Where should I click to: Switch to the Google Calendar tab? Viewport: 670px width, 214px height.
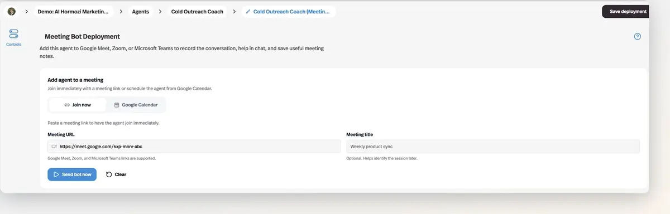click(136, 105)
